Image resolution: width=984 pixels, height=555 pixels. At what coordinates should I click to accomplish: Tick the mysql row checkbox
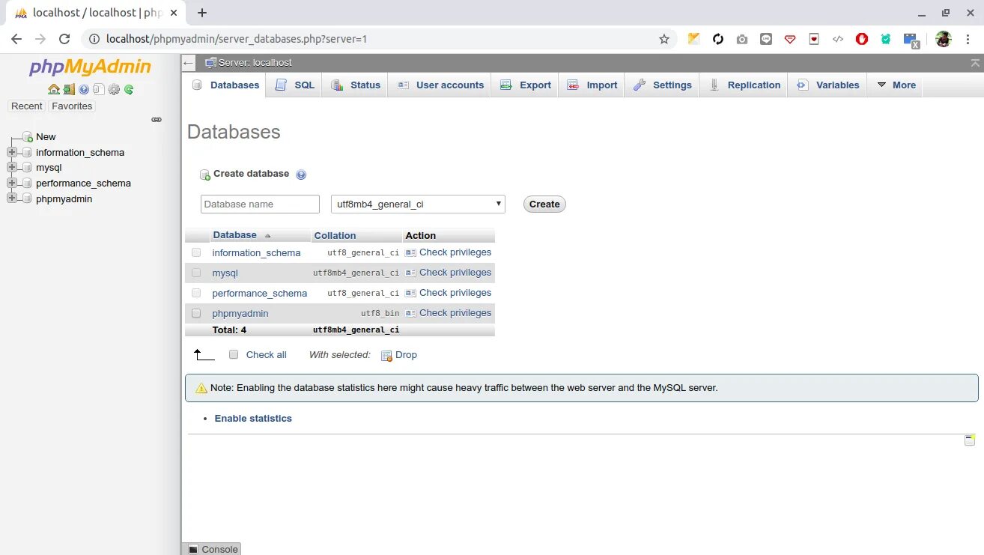click(x=196, y=273)
